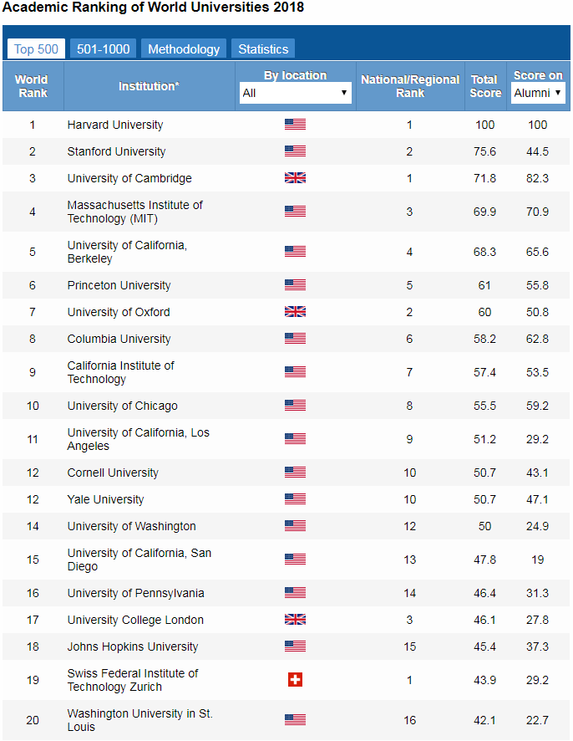This screenshot has height=741, width=573.
Task: Open Cornell University link
Action: click(x=113, y=473)
